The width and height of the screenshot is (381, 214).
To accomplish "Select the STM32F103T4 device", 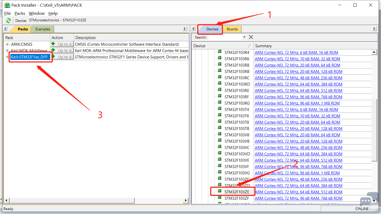I will click(x=237, y=110).
